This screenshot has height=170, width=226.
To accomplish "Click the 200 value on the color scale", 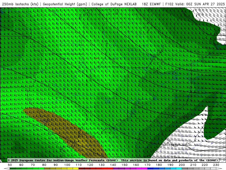I will pos(182,165).
